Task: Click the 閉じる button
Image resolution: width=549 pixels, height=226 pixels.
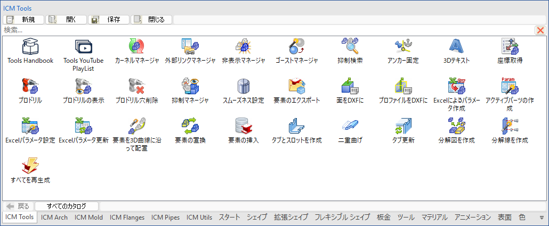Action: point(151,20)
